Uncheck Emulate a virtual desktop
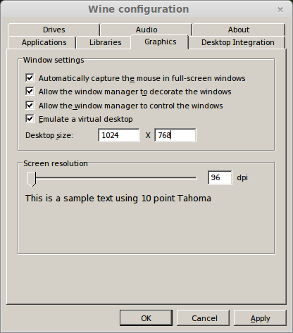 point(30,119)
